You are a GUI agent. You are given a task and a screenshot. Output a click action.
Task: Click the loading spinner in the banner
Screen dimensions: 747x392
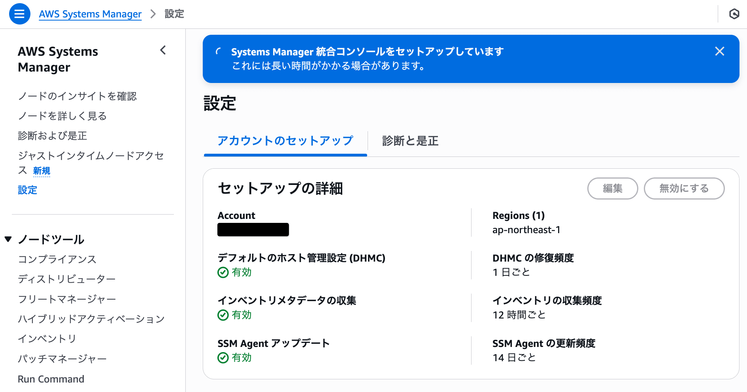219,51
